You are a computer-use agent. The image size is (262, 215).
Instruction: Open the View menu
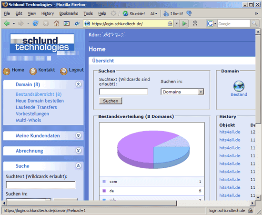click(x=32, y=13)
